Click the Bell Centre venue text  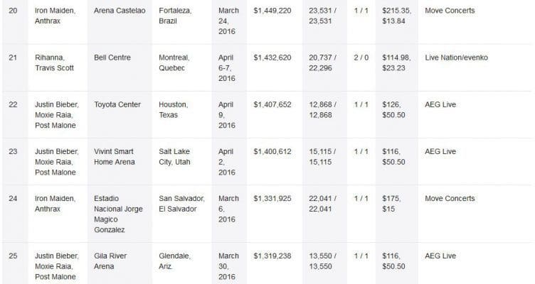click(x=112, y=58)
